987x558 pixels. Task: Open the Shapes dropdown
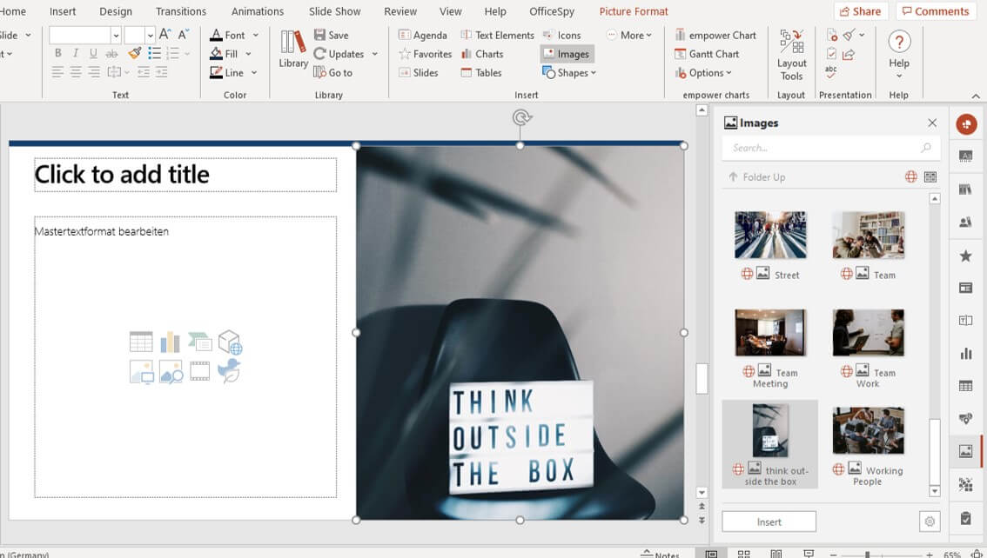click(x=569, y=73)
